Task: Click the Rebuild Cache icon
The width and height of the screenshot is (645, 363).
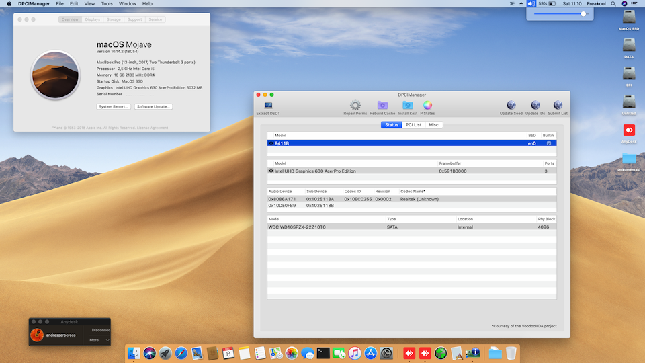Action: 382,106
